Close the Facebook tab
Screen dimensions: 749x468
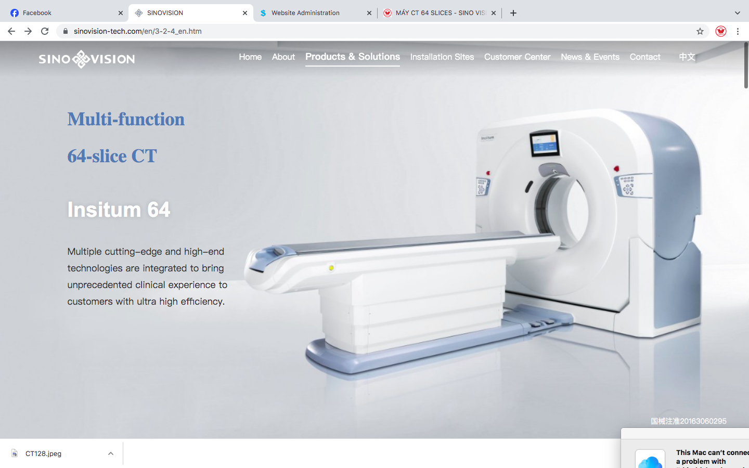pyautogui.click(x=121, y=13)
